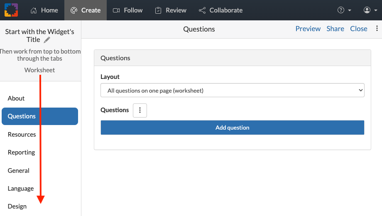Expand the account menu dropdown arrow
Image resolution: width=382 pixels, height=216 pixels.
376,10
